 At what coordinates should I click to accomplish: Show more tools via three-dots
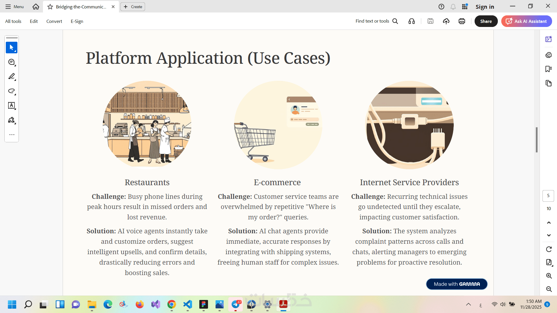pyautogui.click(x=12, y=135)
